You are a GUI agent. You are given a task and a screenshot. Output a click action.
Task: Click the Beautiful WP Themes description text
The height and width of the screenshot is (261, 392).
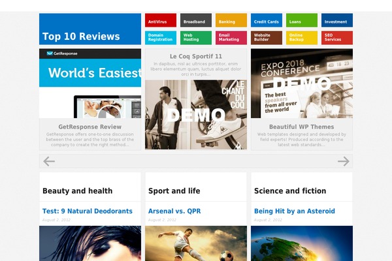pos(301,140)
